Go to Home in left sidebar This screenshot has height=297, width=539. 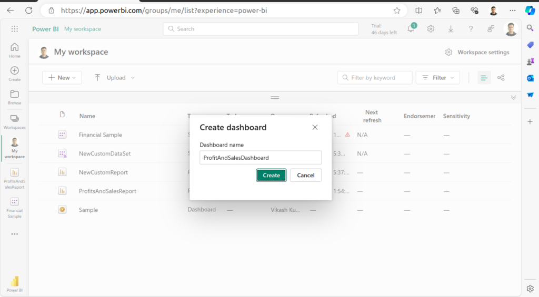[15, 50]
